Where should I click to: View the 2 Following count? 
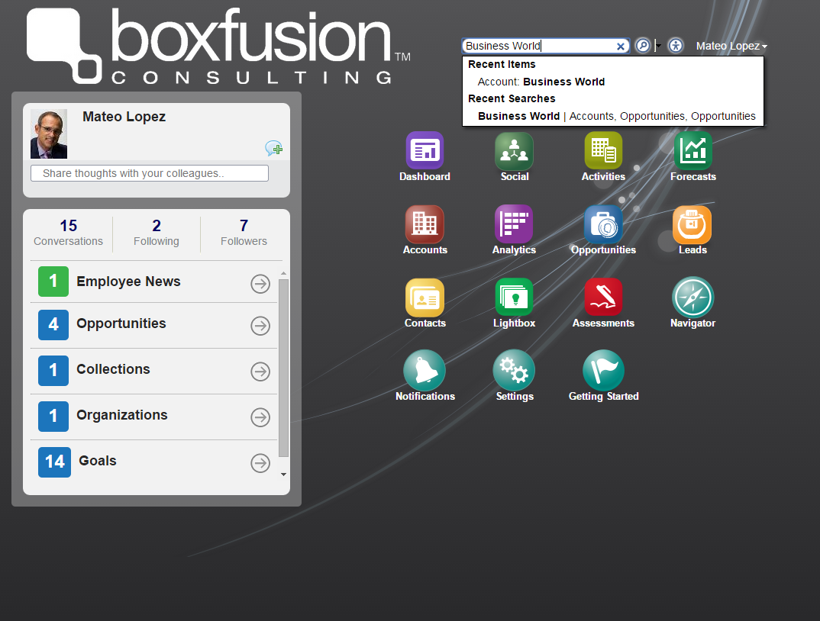[157, 233]
